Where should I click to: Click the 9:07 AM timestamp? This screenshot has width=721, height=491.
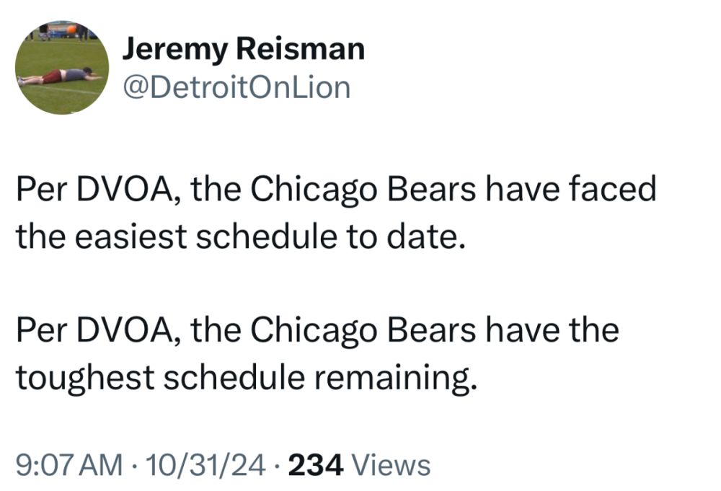pos(68,465)
